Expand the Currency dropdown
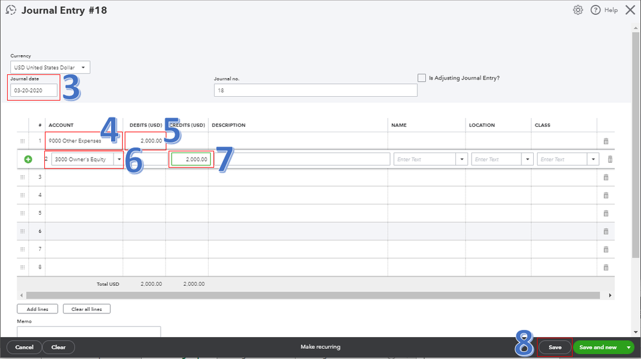This screenshot has height=359, width=641. pos(50,67)
